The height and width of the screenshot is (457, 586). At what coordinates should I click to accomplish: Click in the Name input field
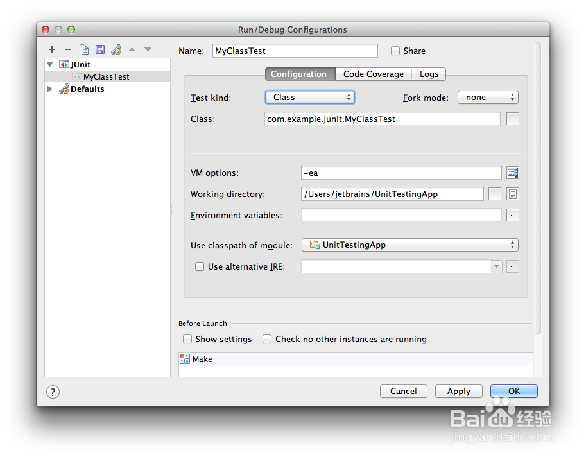295,51
